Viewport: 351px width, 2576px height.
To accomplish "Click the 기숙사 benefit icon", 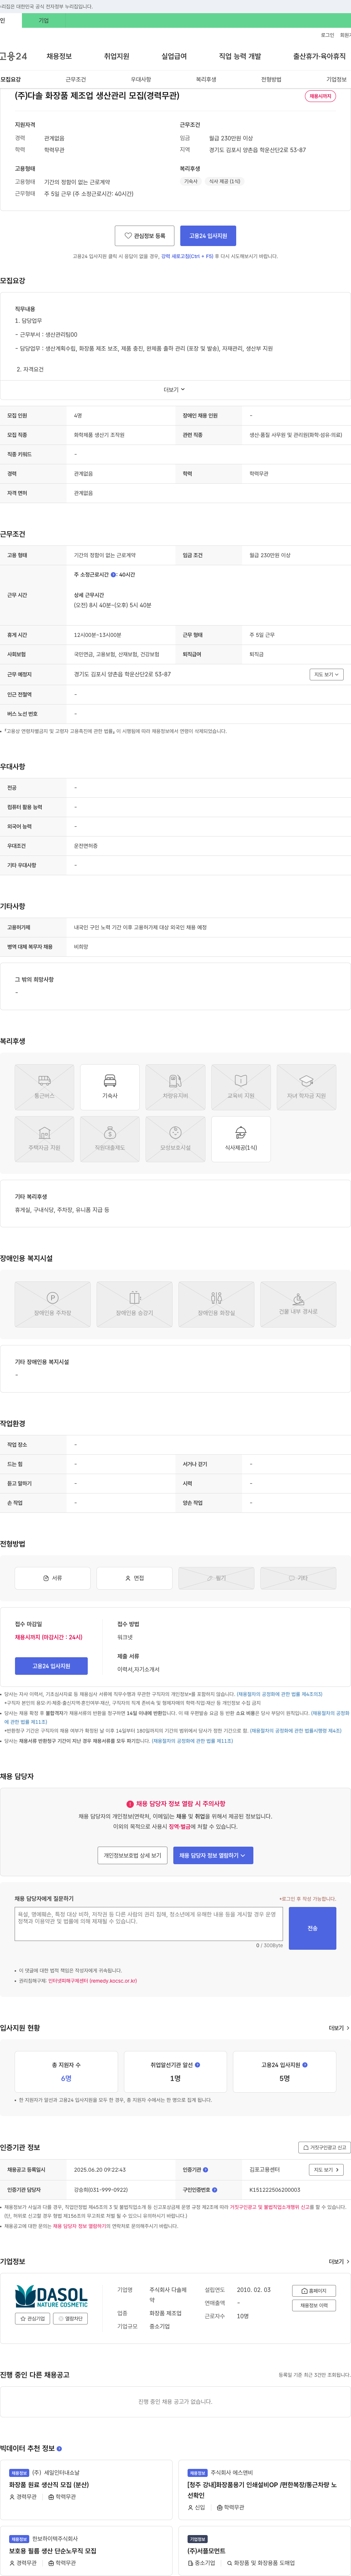I will (110, 1087).
